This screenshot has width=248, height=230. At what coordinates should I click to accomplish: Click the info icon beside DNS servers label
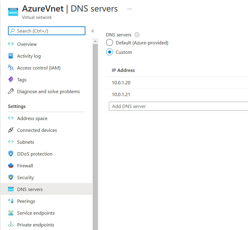tap(137, 35)
